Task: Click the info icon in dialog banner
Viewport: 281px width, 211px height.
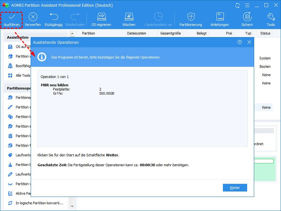Action: (x=42, y=57)
